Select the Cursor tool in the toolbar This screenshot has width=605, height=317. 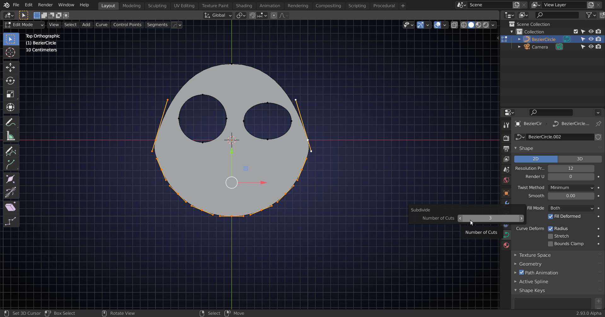10,52
